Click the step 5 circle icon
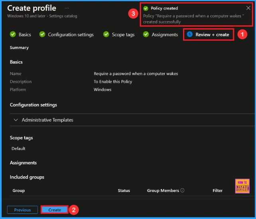This screenshot has height=219, width=256. click(189, 34)
